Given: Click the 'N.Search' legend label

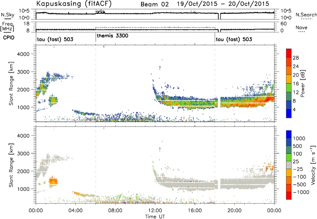Looking at the screenshot, I should pos(306,15).
